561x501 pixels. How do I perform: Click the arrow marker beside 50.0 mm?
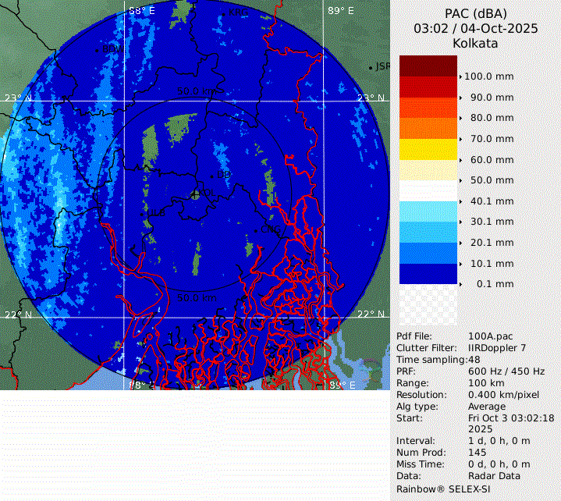point(461,180)
